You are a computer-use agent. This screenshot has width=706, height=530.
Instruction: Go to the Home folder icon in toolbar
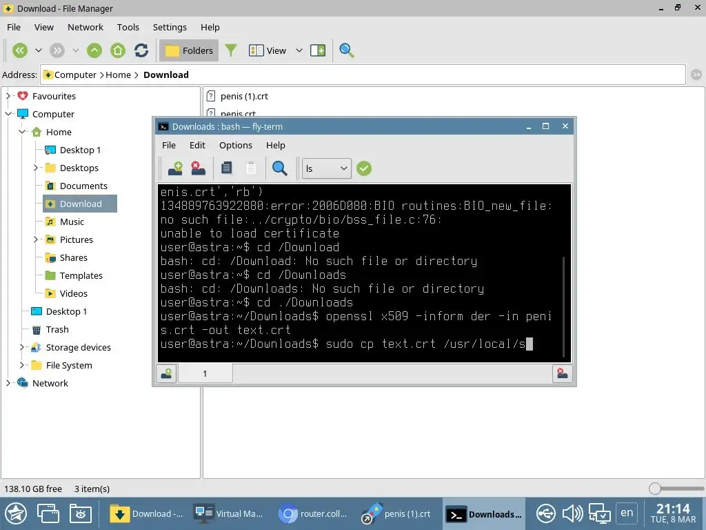[x=118, y=50]
